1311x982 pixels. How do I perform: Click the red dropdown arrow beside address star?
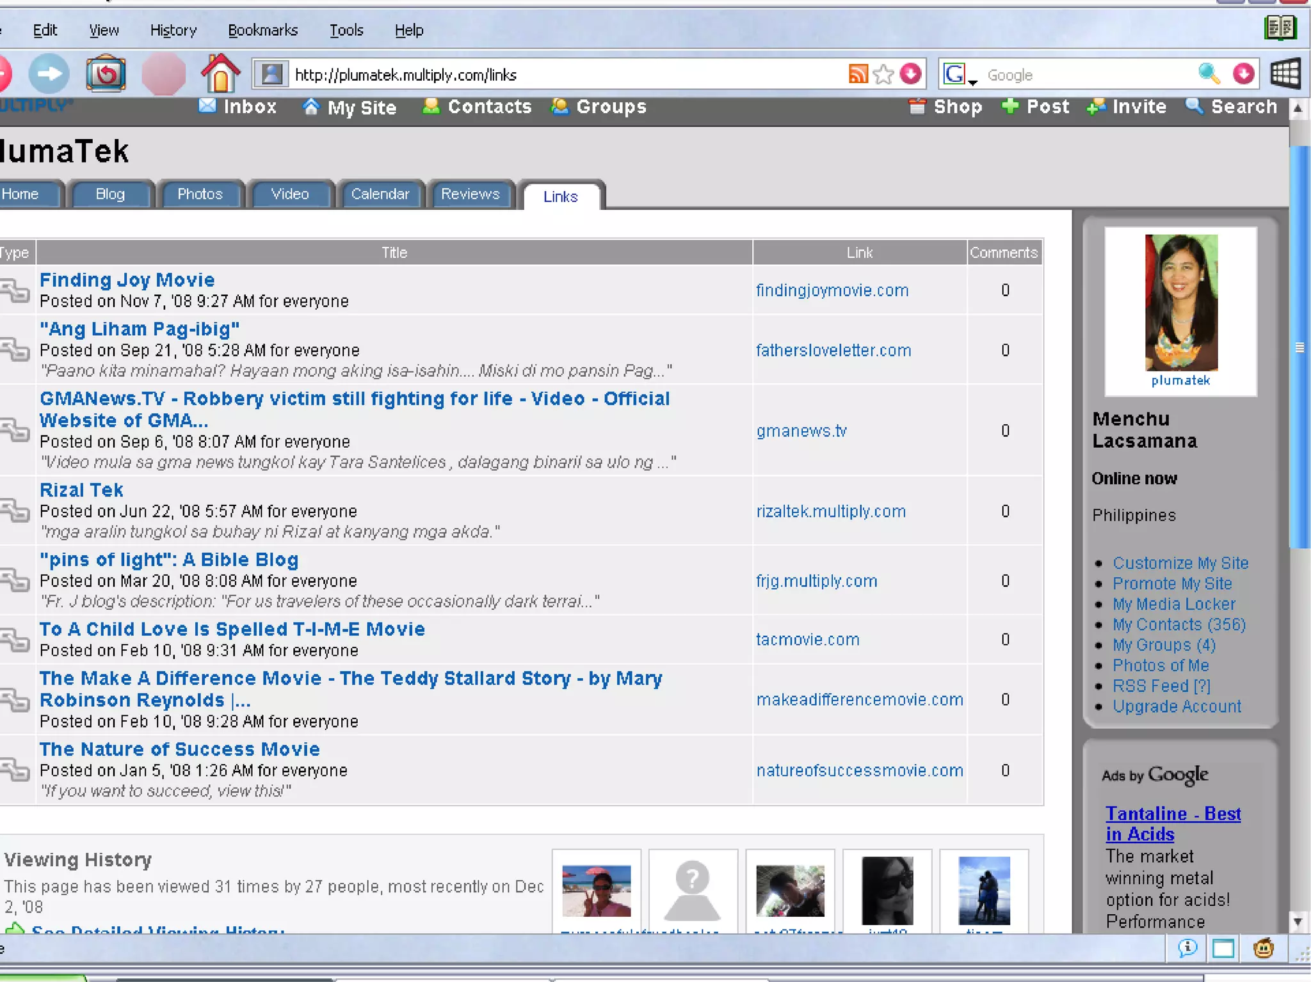910,74
